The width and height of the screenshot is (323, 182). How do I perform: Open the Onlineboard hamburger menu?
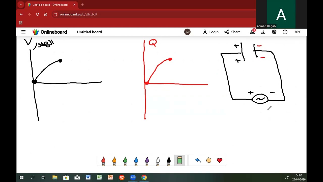23,32
